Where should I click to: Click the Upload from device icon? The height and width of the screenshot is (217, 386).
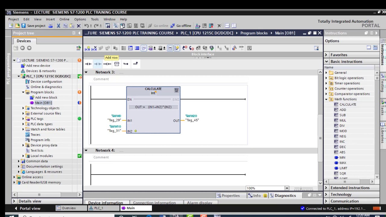click(x=129, y=26)
